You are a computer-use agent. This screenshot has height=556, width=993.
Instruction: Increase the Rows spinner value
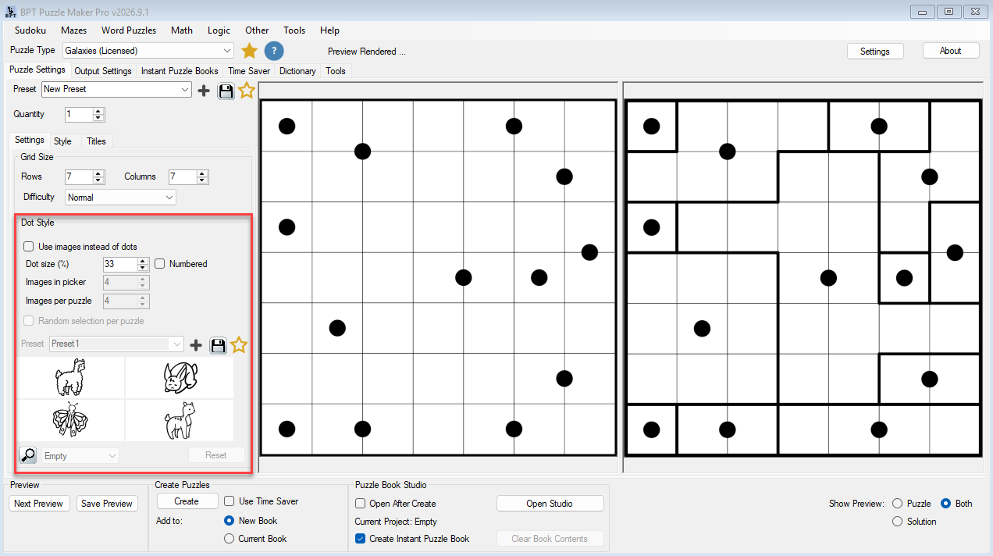coord(98,173)
